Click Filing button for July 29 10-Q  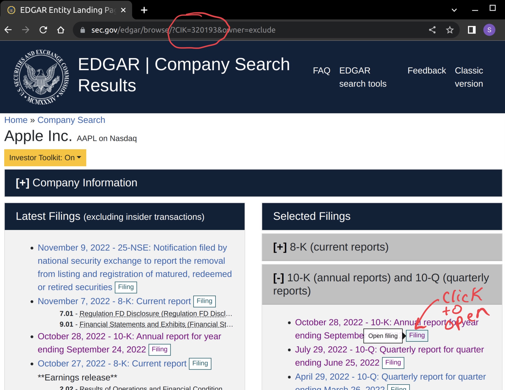(393, 363)
